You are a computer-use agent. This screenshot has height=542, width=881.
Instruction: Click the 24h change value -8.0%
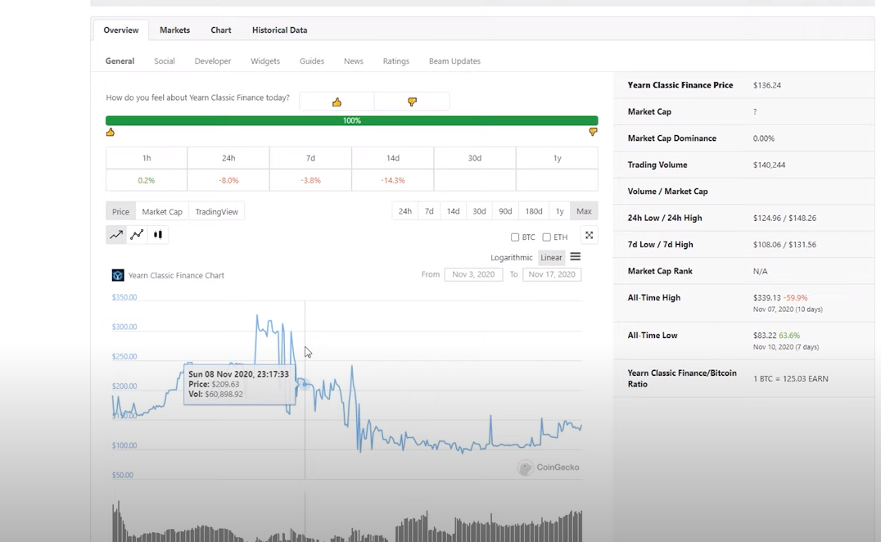(x=228, y=180)
